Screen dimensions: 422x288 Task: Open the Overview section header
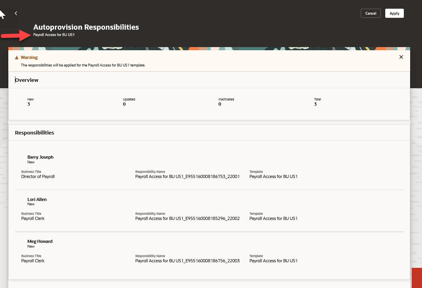tap(26, 80)
